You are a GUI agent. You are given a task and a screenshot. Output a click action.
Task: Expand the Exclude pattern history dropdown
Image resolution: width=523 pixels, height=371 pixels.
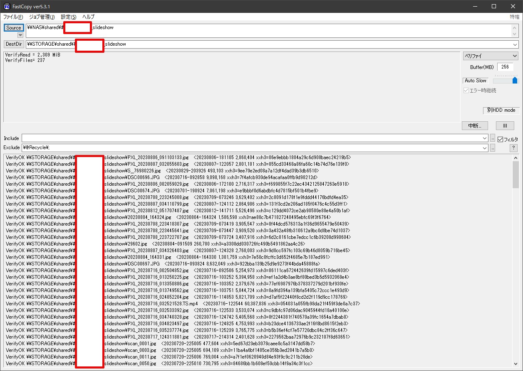[485, 147]
